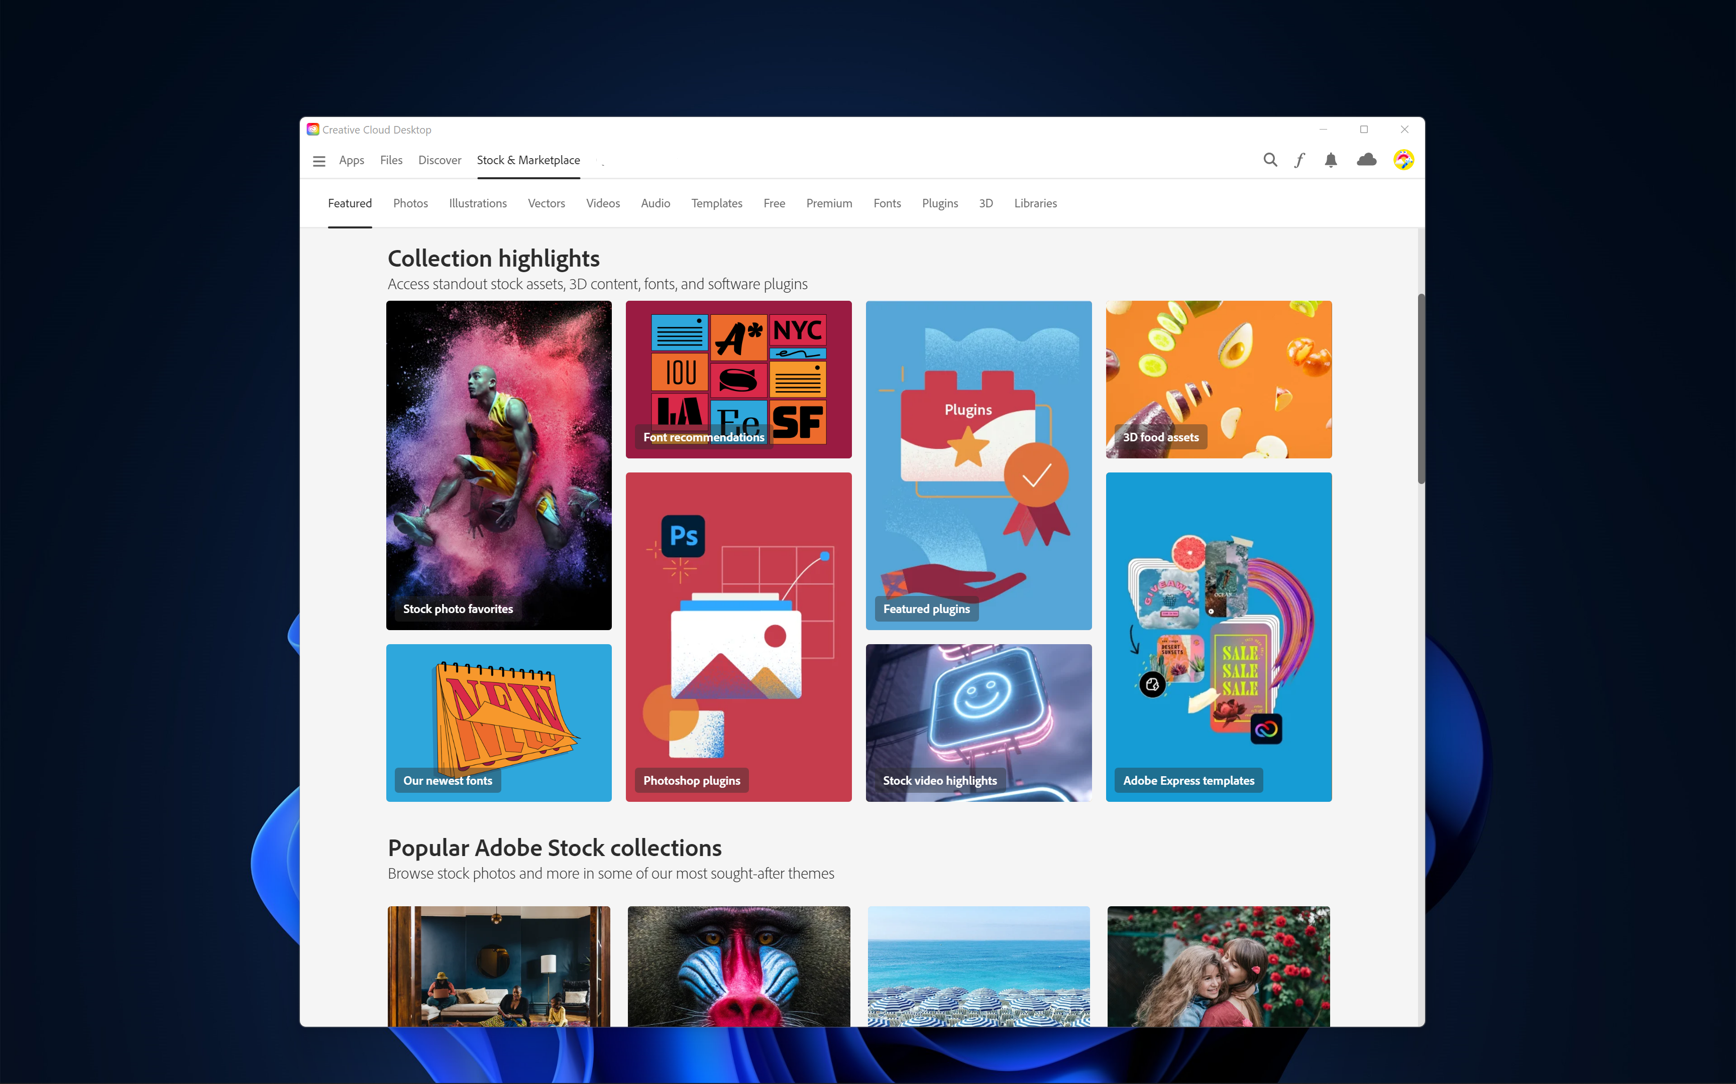Switch to the Apps tab
Viewport: 1736px width, 1084px height.
(x=351, y=161)
